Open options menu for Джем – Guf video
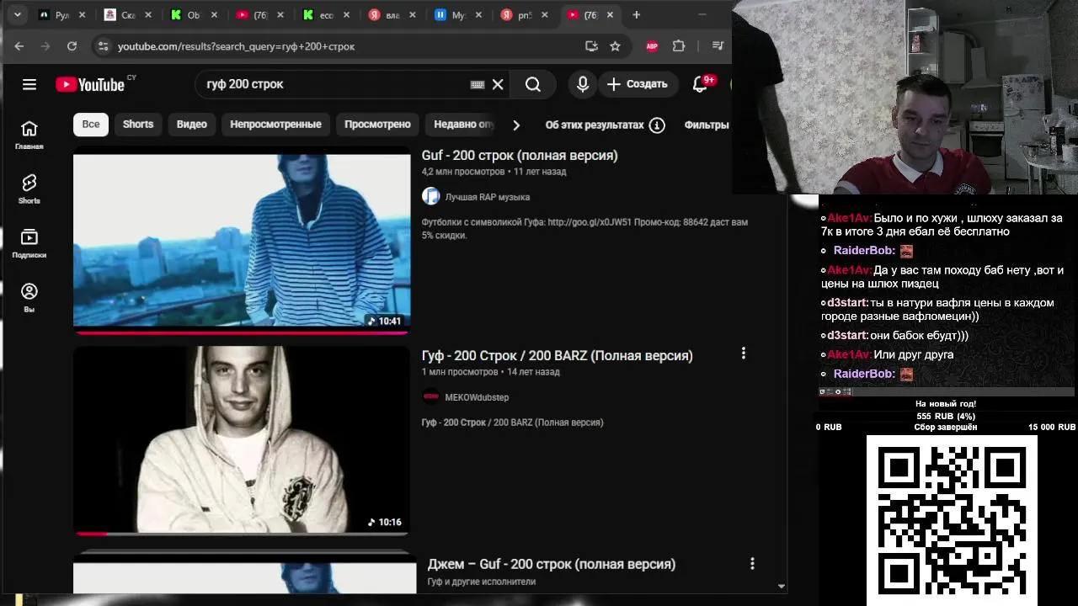The image size is (1078, 606). (752, 563)
